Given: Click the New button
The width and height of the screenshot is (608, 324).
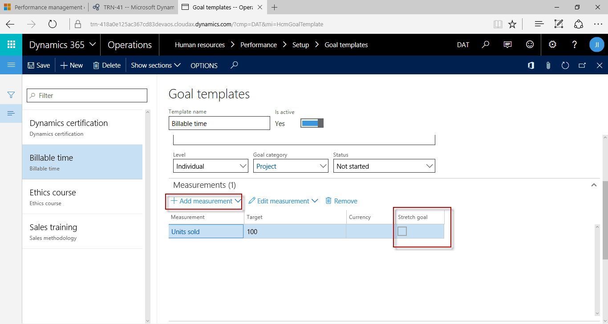Looking at the screenshot, I should 72,65.
